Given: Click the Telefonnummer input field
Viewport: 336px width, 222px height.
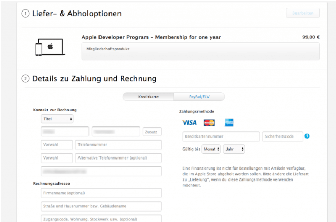Looking at the screenshot, I should (x=118, y=145).
